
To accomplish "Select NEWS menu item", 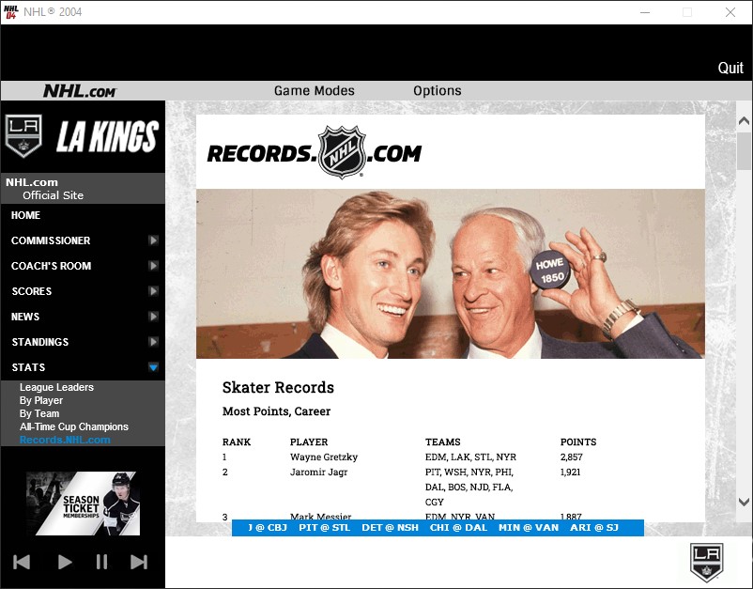I will click(25, 317).
